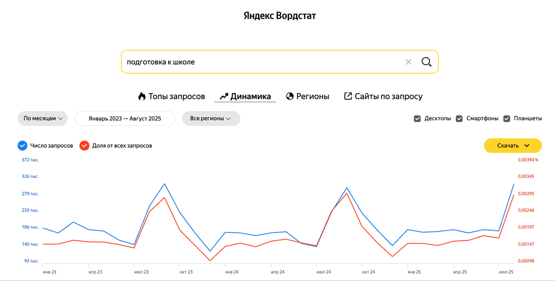Open the Все регионы dropdown

pyautogui.click(x=211, y=118)
